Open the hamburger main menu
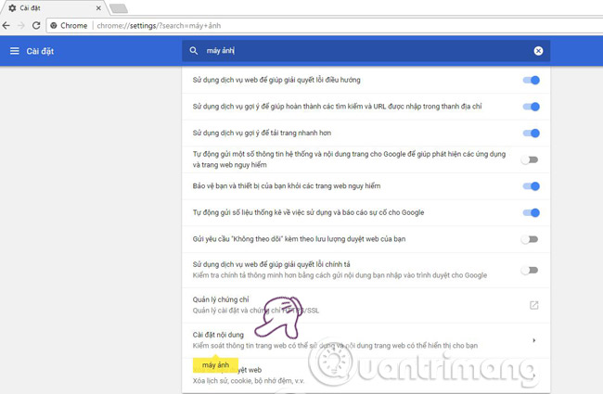603x394 pixels. click(x=14, y=51)
